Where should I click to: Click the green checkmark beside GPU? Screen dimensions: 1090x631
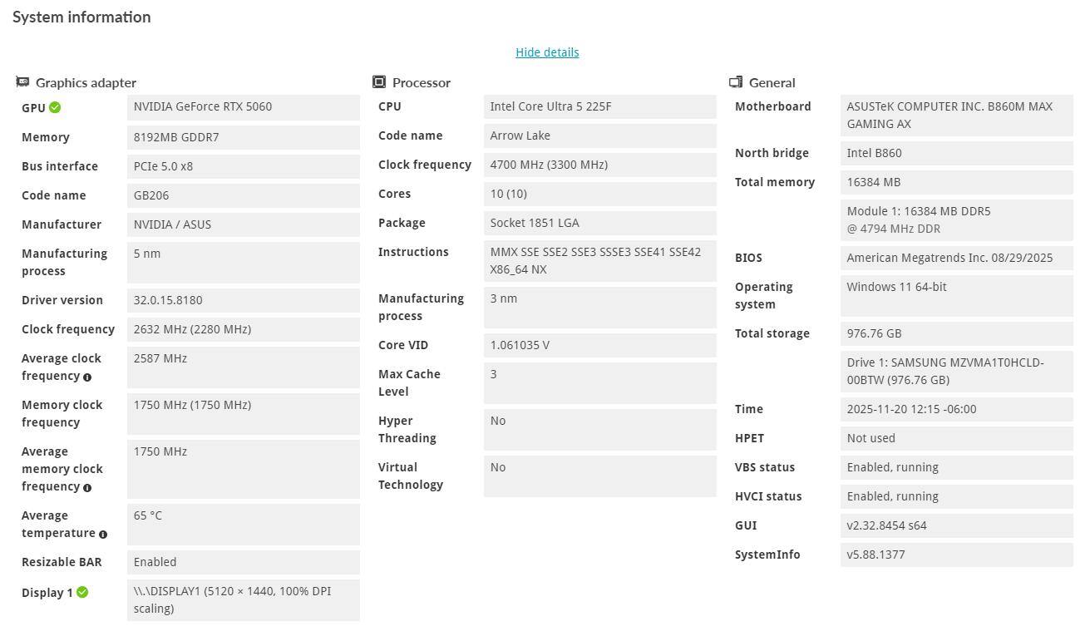click(x=55, y=107)
